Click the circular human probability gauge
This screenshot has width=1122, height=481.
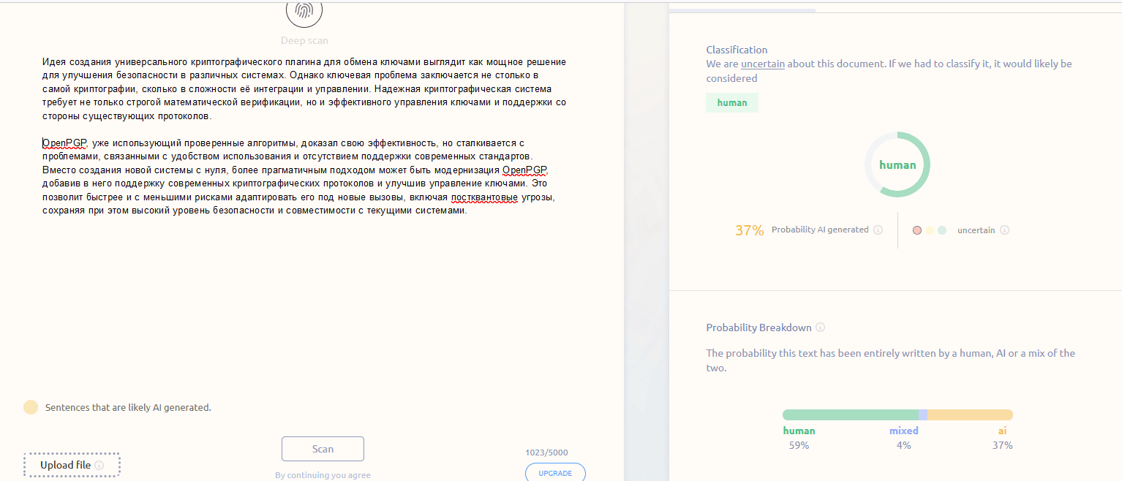[897, 164]
